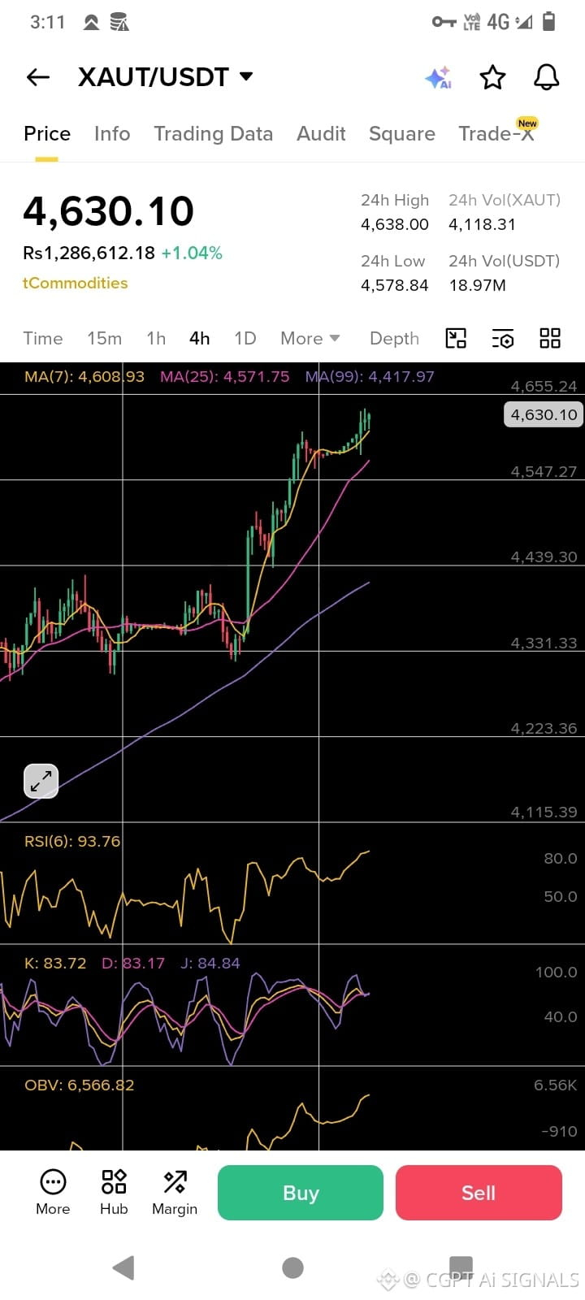The image size is (585, 1300).
Task: Tap the current price tag 4,630.10 on the axis
Action: (544, 414)
